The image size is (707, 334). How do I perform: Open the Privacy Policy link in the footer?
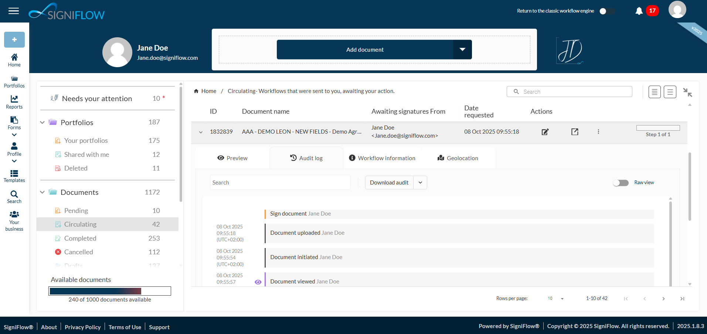pos(82,327)
